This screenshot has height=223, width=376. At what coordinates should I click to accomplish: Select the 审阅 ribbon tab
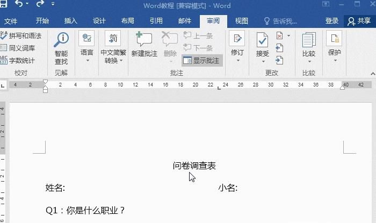(213, 21)
